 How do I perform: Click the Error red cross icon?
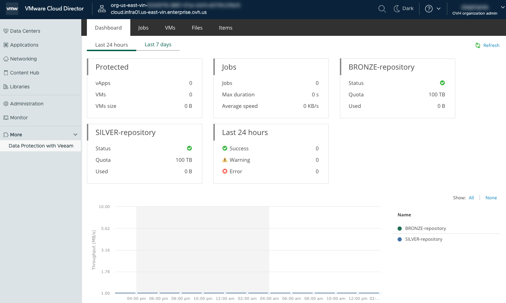pos(225,171)
